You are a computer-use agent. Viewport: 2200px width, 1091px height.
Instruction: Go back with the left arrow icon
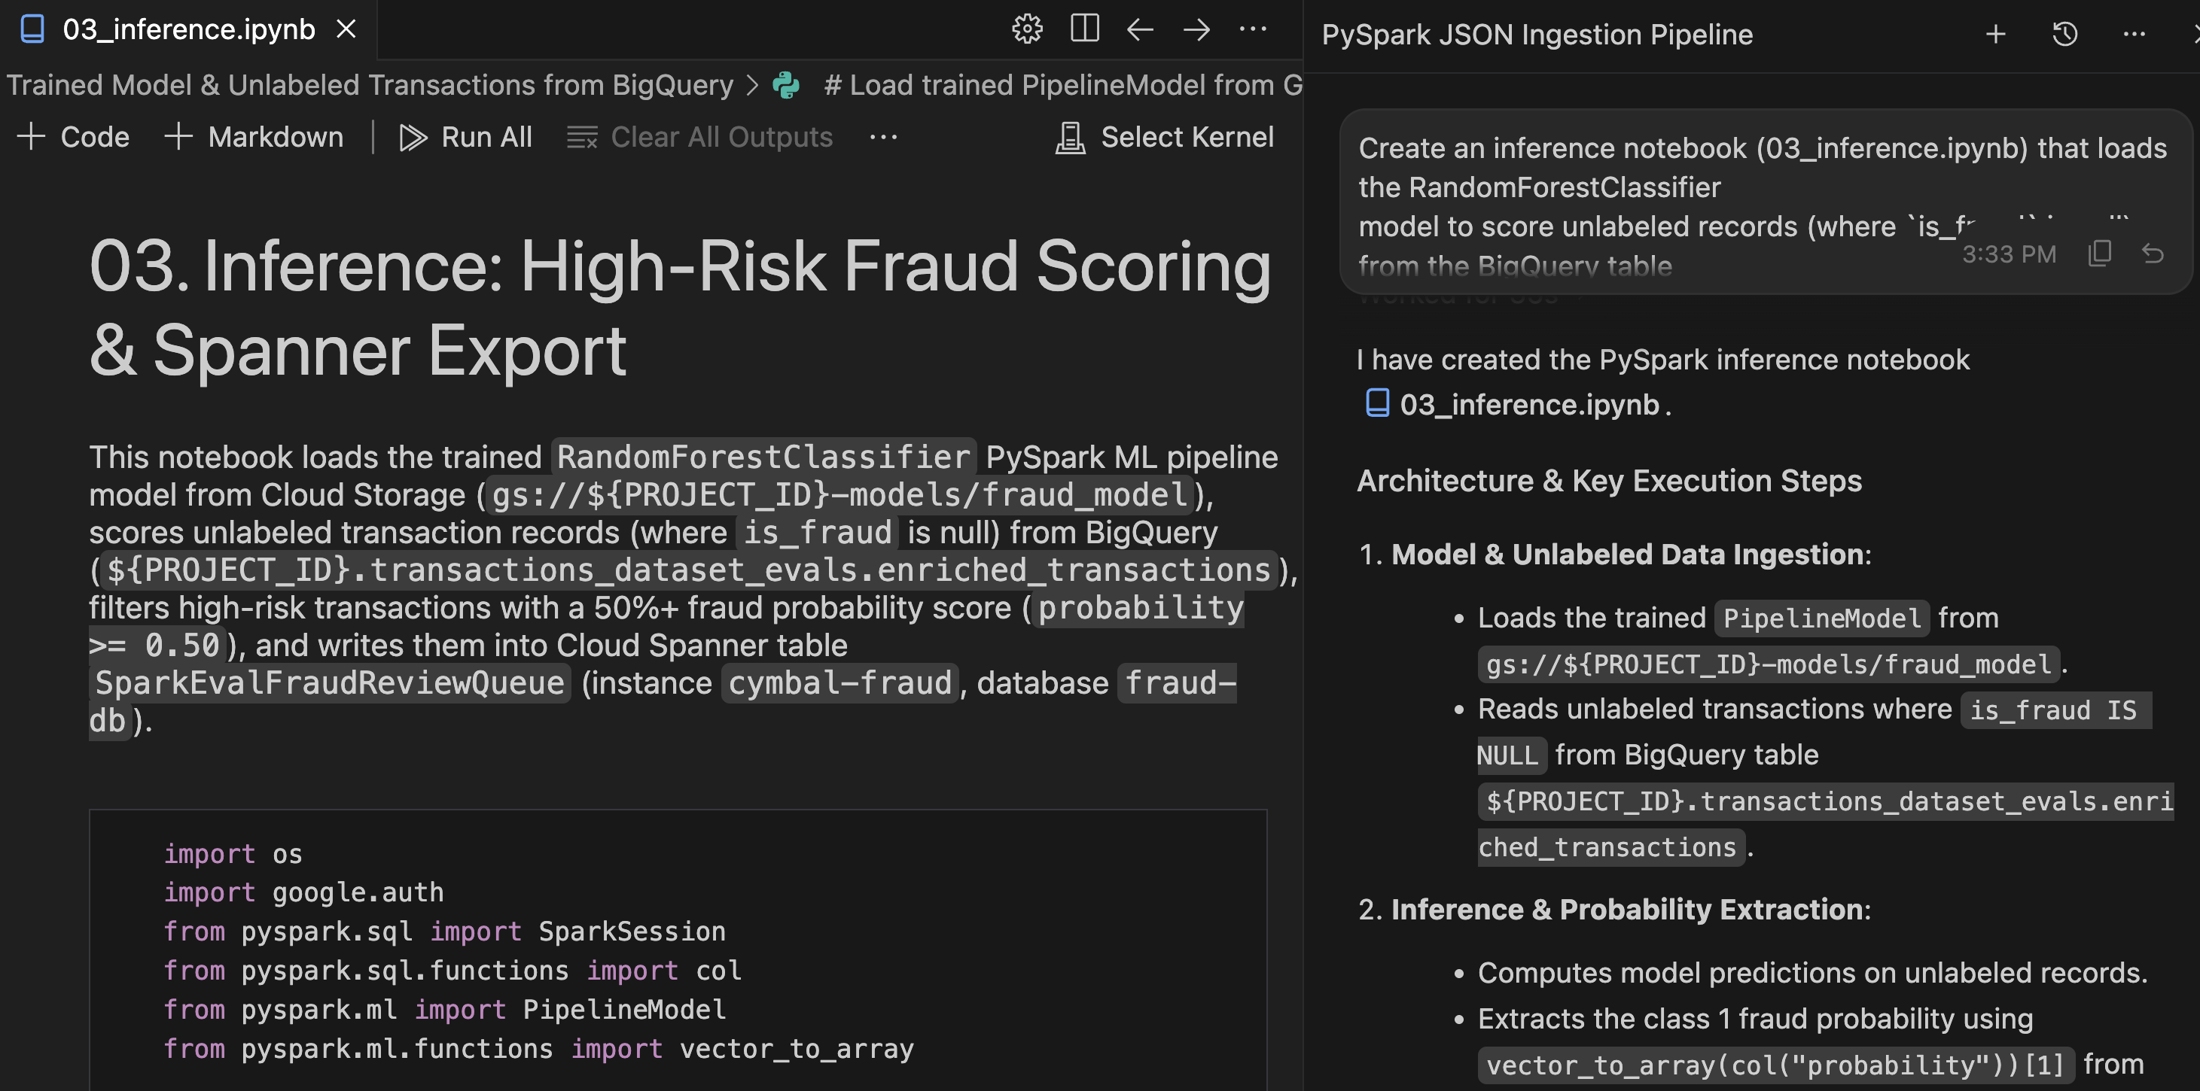pyautogui.click(x=1140, y=30)
